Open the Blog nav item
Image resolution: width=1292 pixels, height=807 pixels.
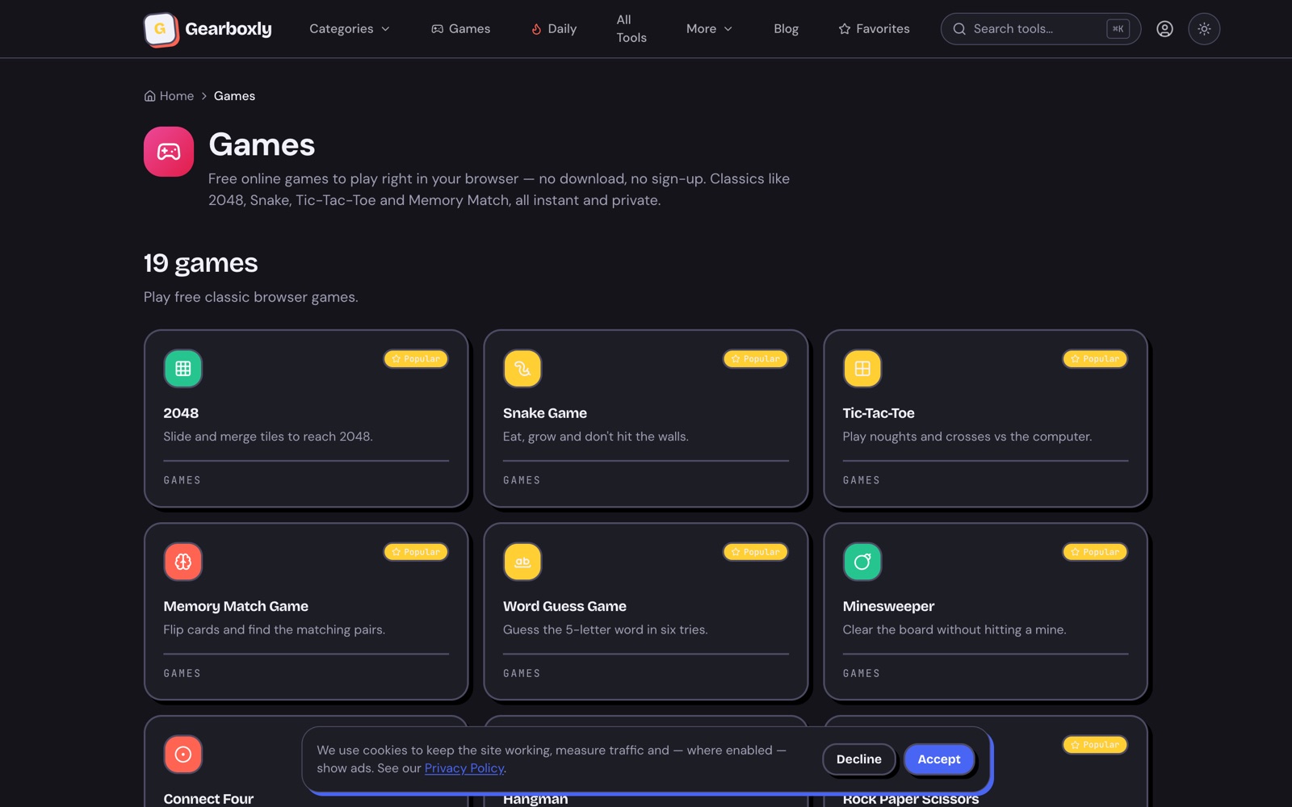(x=786, y=29)
